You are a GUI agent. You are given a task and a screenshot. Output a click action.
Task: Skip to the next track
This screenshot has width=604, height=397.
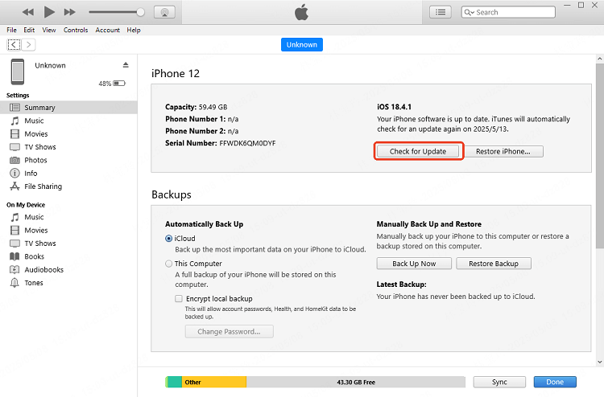pyautogui.click(x=69, y=12)
